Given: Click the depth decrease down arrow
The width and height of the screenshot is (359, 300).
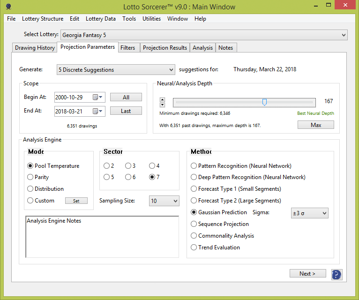Looking at the screenshot, I should click(162, 105).
